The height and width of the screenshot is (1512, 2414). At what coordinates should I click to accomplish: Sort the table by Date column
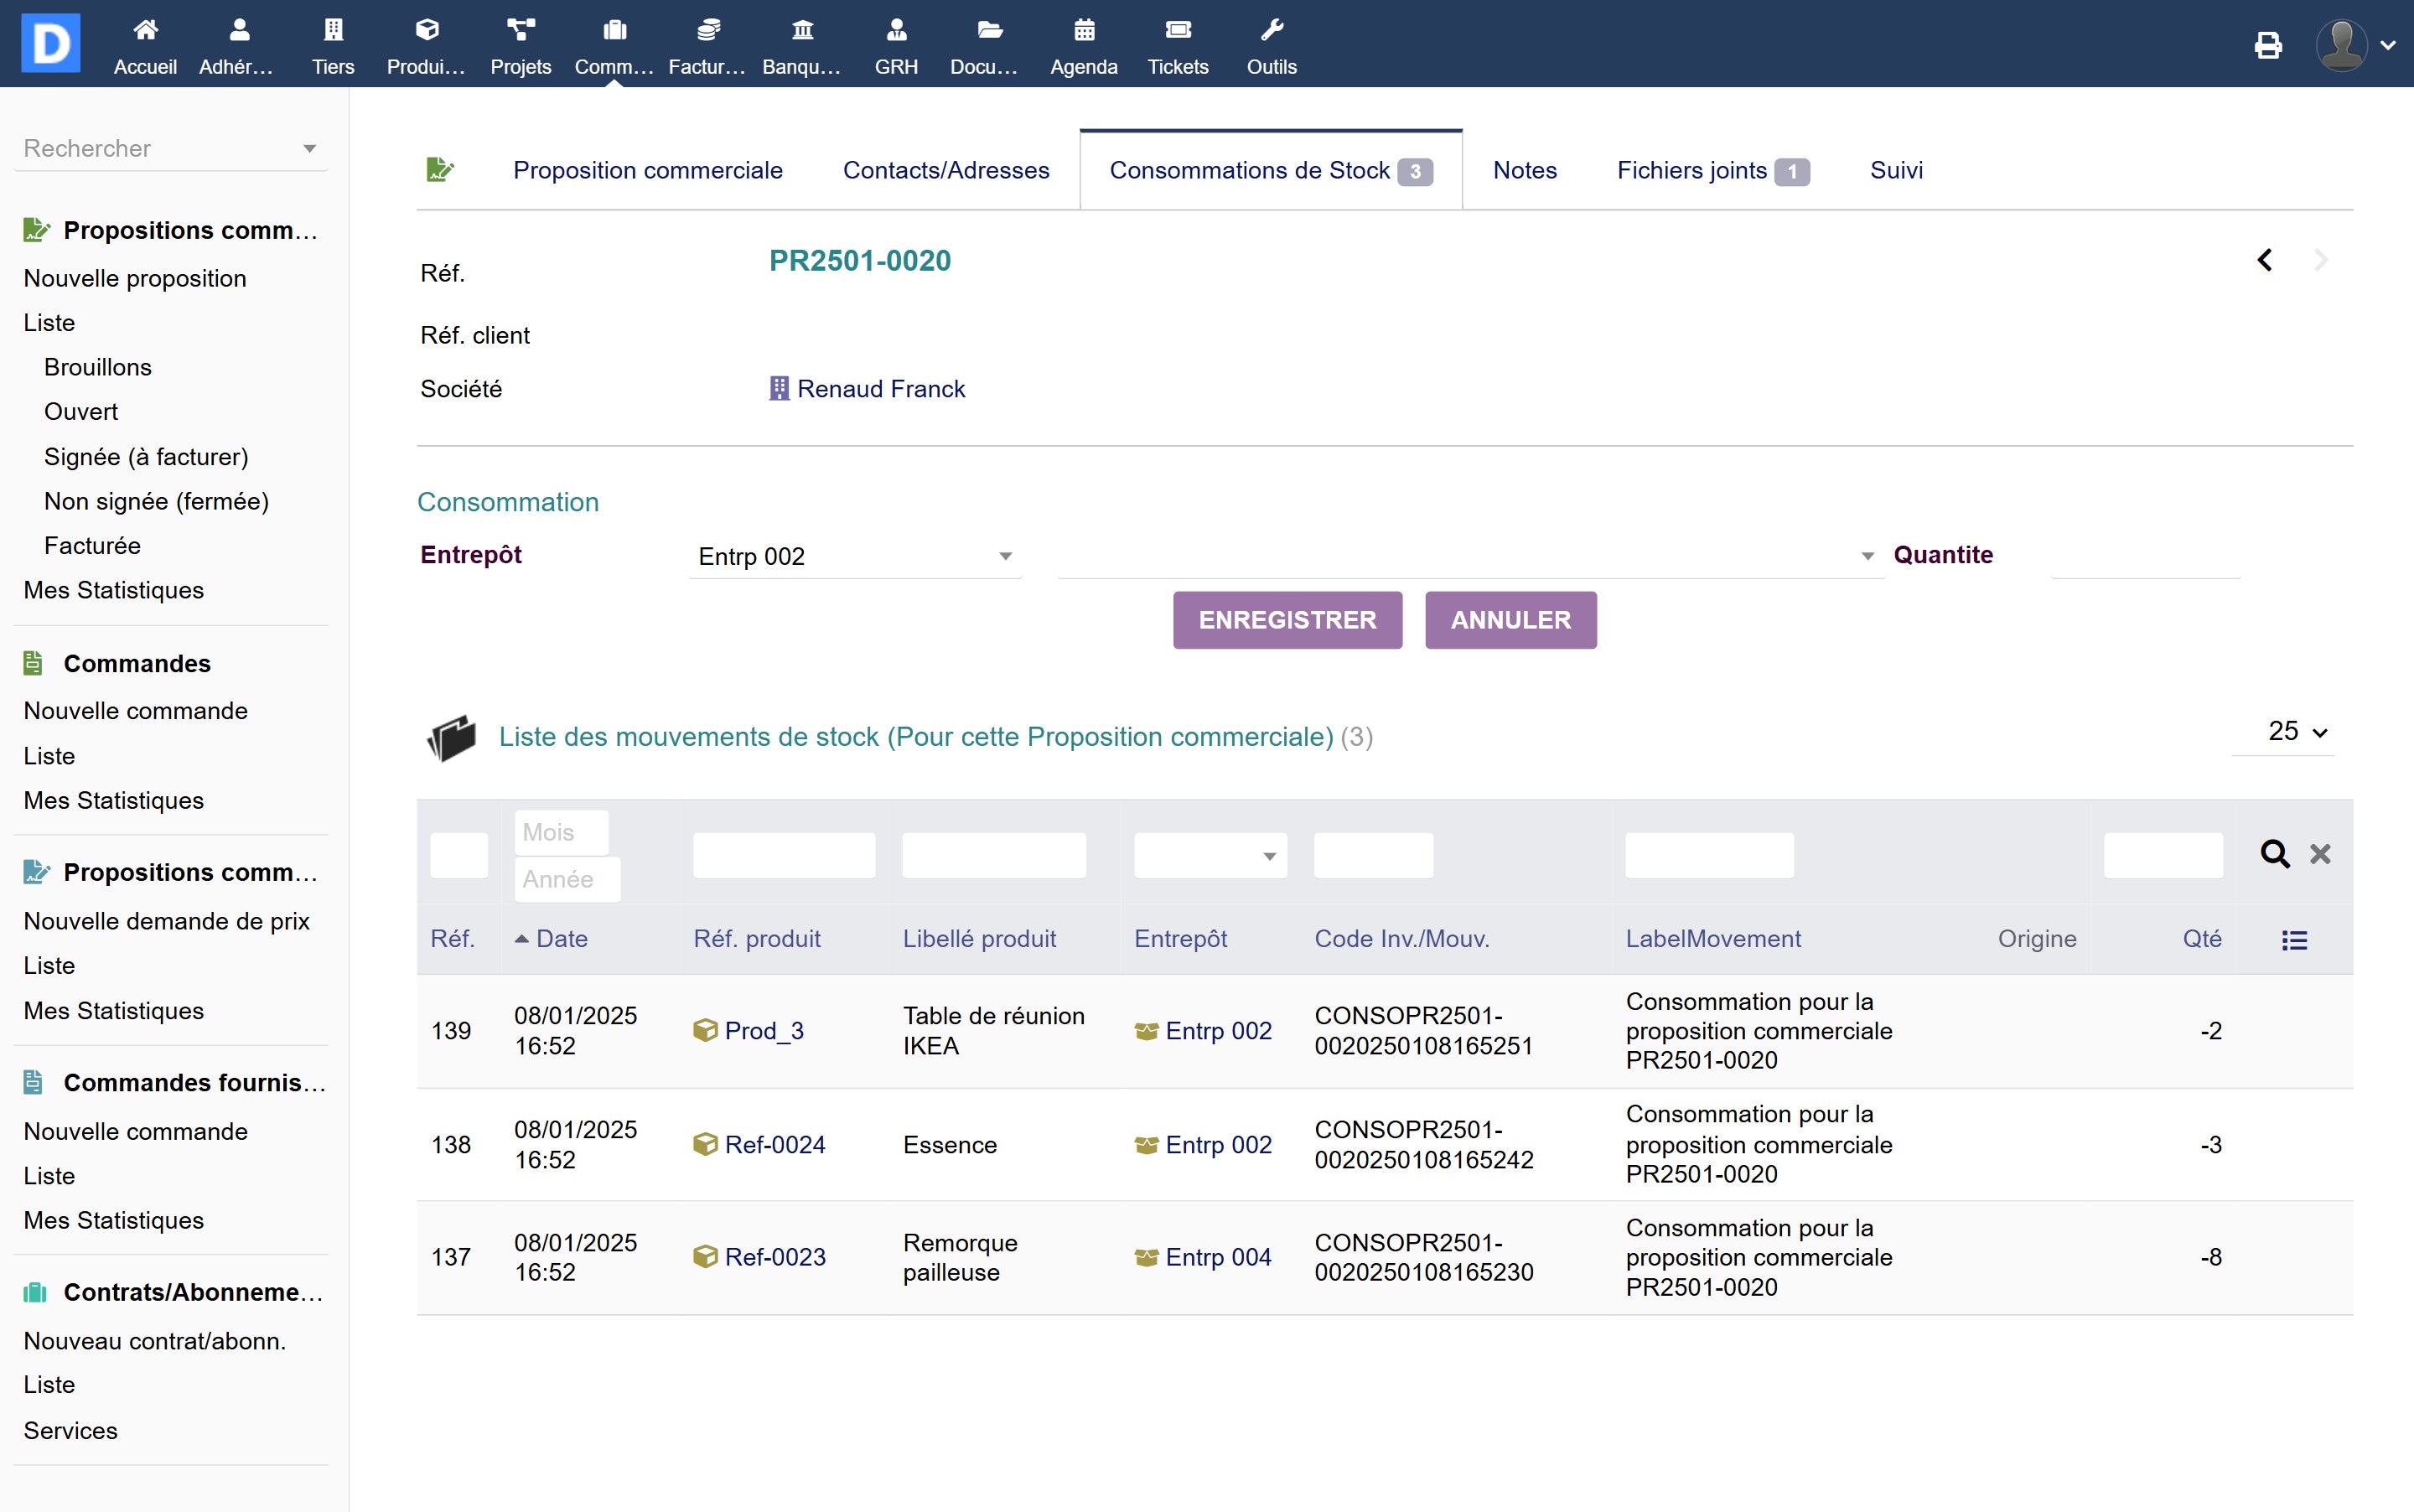tap(561, 939)
